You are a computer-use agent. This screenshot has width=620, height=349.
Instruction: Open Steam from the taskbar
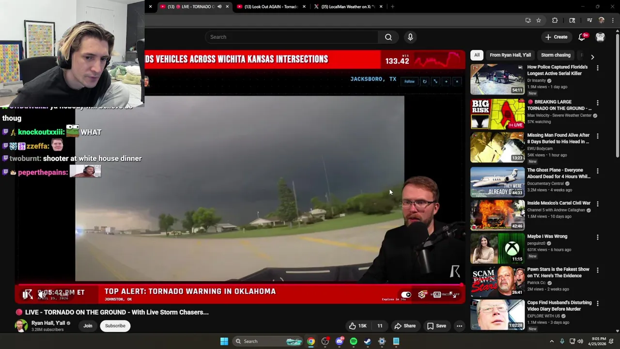tap(368, 341)
